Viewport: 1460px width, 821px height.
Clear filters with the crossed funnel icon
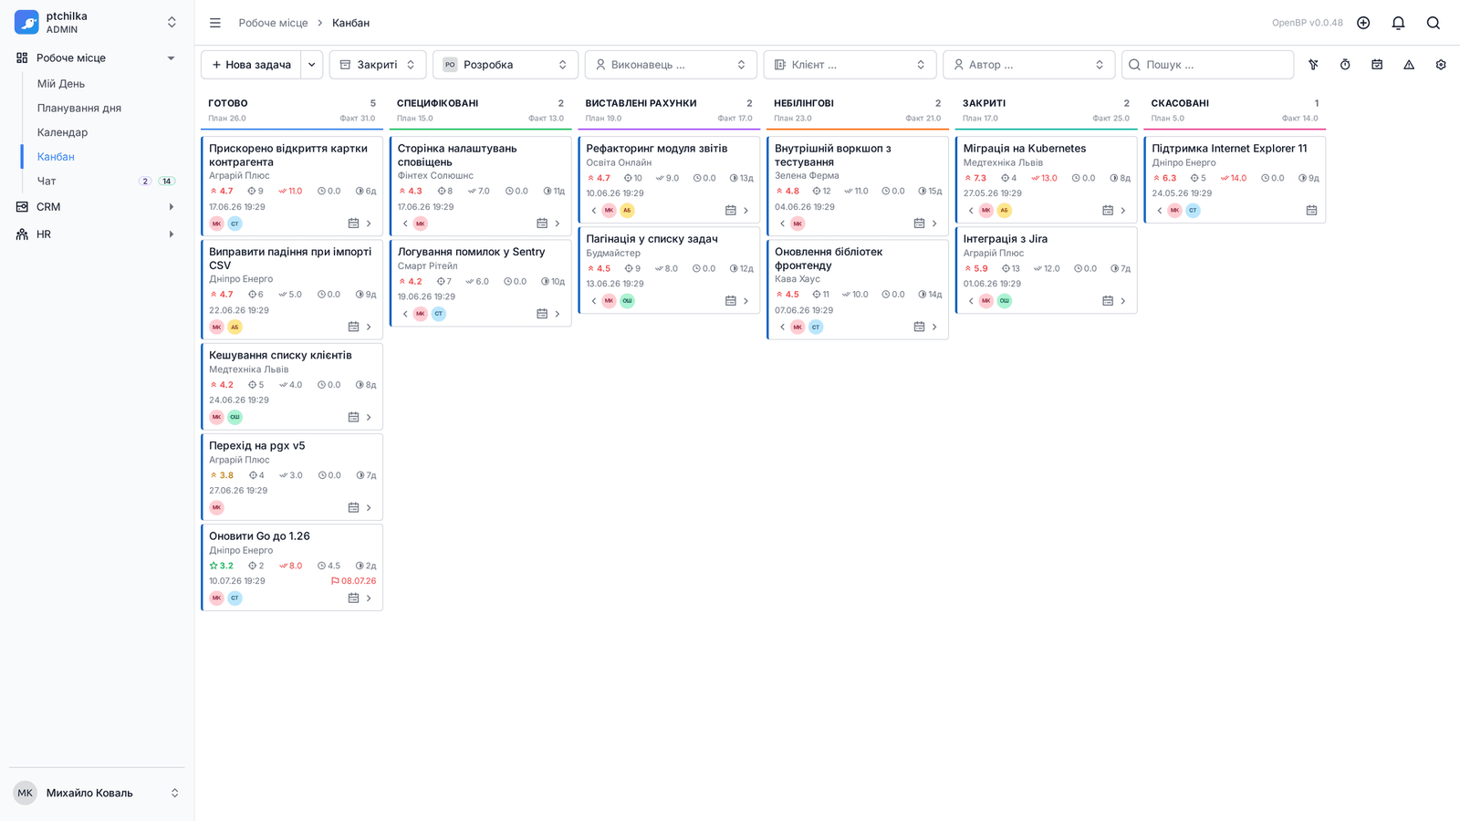tap(1313, 65)
